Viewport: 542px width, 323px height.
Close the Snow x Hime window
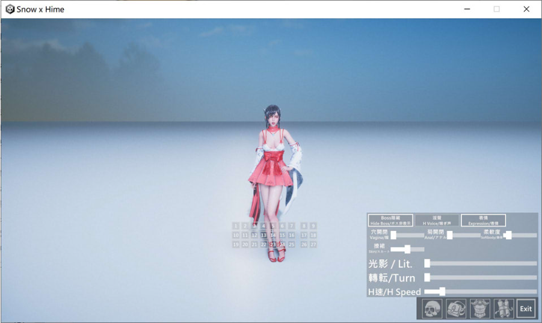pos(526,9)
